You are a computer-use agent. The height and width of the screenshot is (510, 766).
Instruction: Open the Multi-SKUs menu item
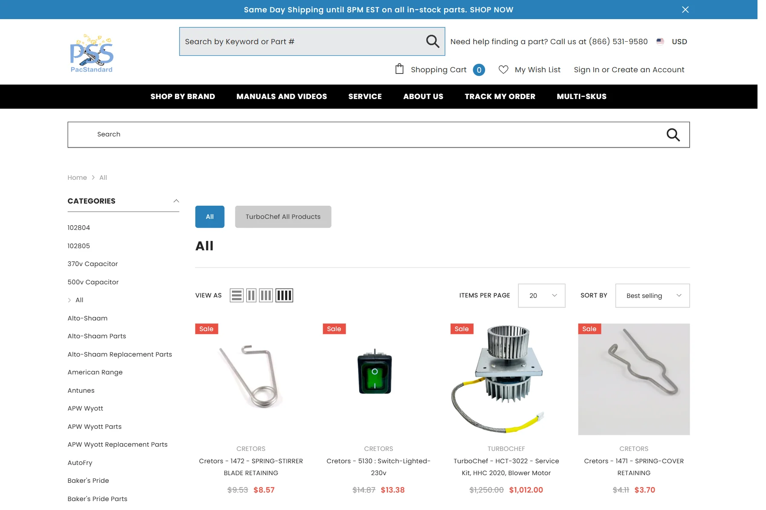point(582,96)
